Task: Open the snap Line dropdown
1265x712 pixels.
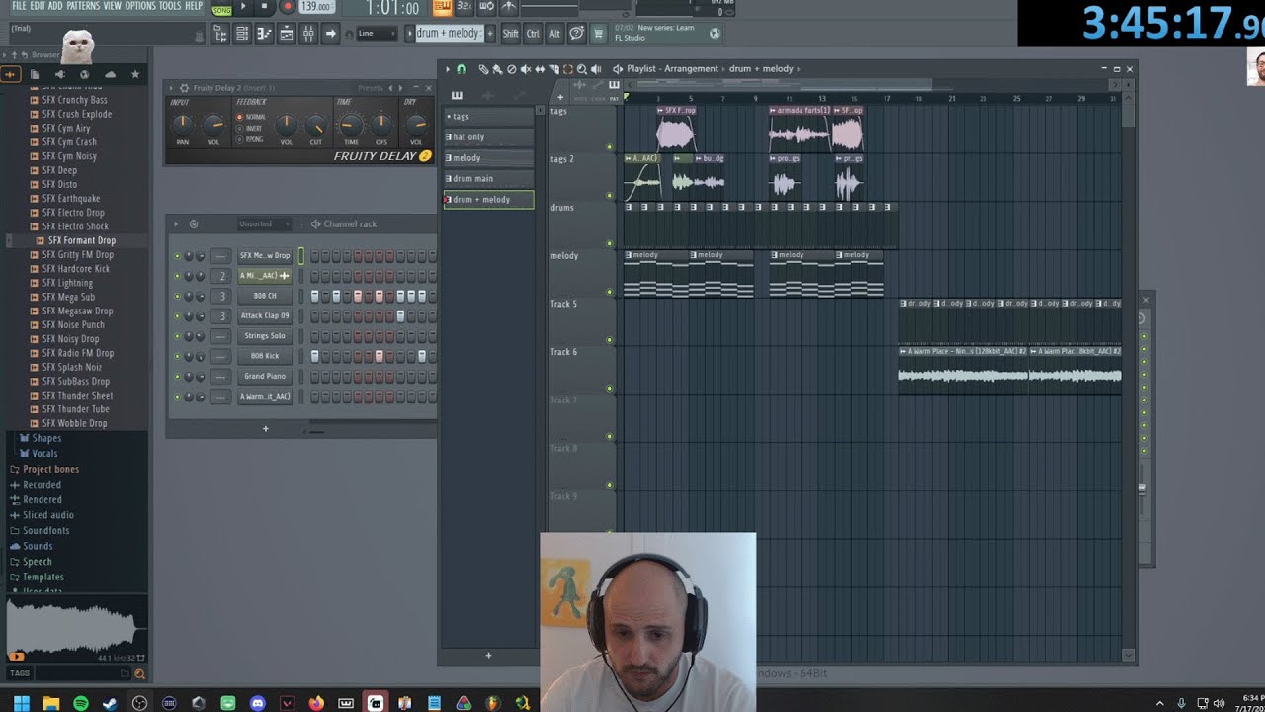Action: pos(375,34)
